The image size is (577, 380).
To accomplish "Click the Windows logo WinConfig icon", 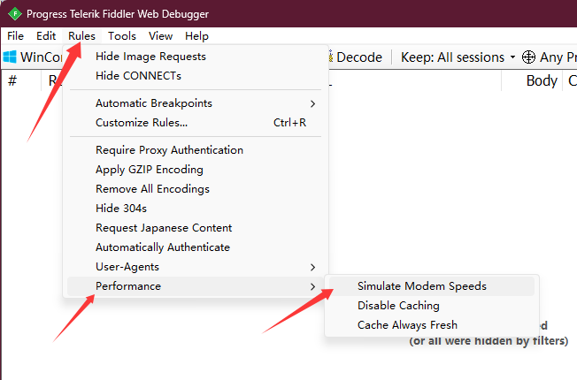I will [10, 57].
